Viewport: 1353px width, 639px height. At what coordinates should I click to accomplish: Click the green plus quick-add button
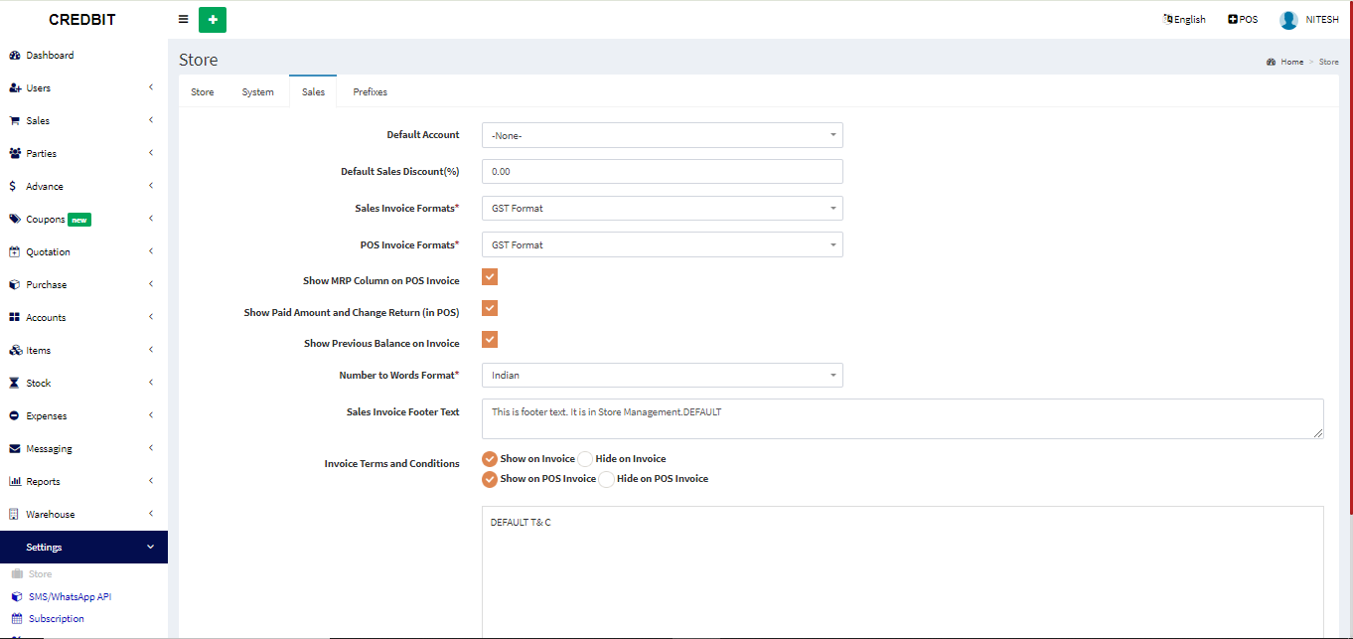click(x=213, y=20)
